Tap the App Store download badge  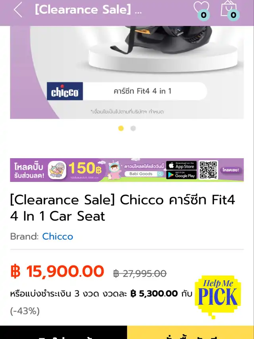click(x=181, y=166)
